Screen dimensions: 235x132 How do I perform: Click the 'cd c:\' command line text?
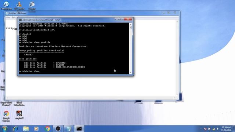[50, 30]
